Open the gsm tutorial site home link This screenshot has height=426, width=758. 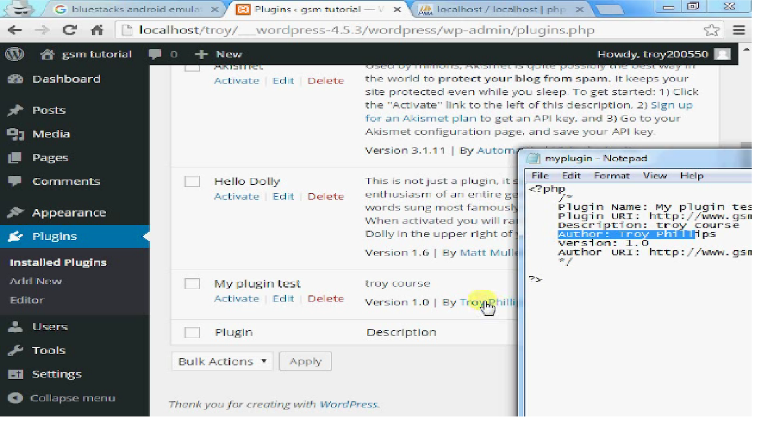(x=86, y=54)
